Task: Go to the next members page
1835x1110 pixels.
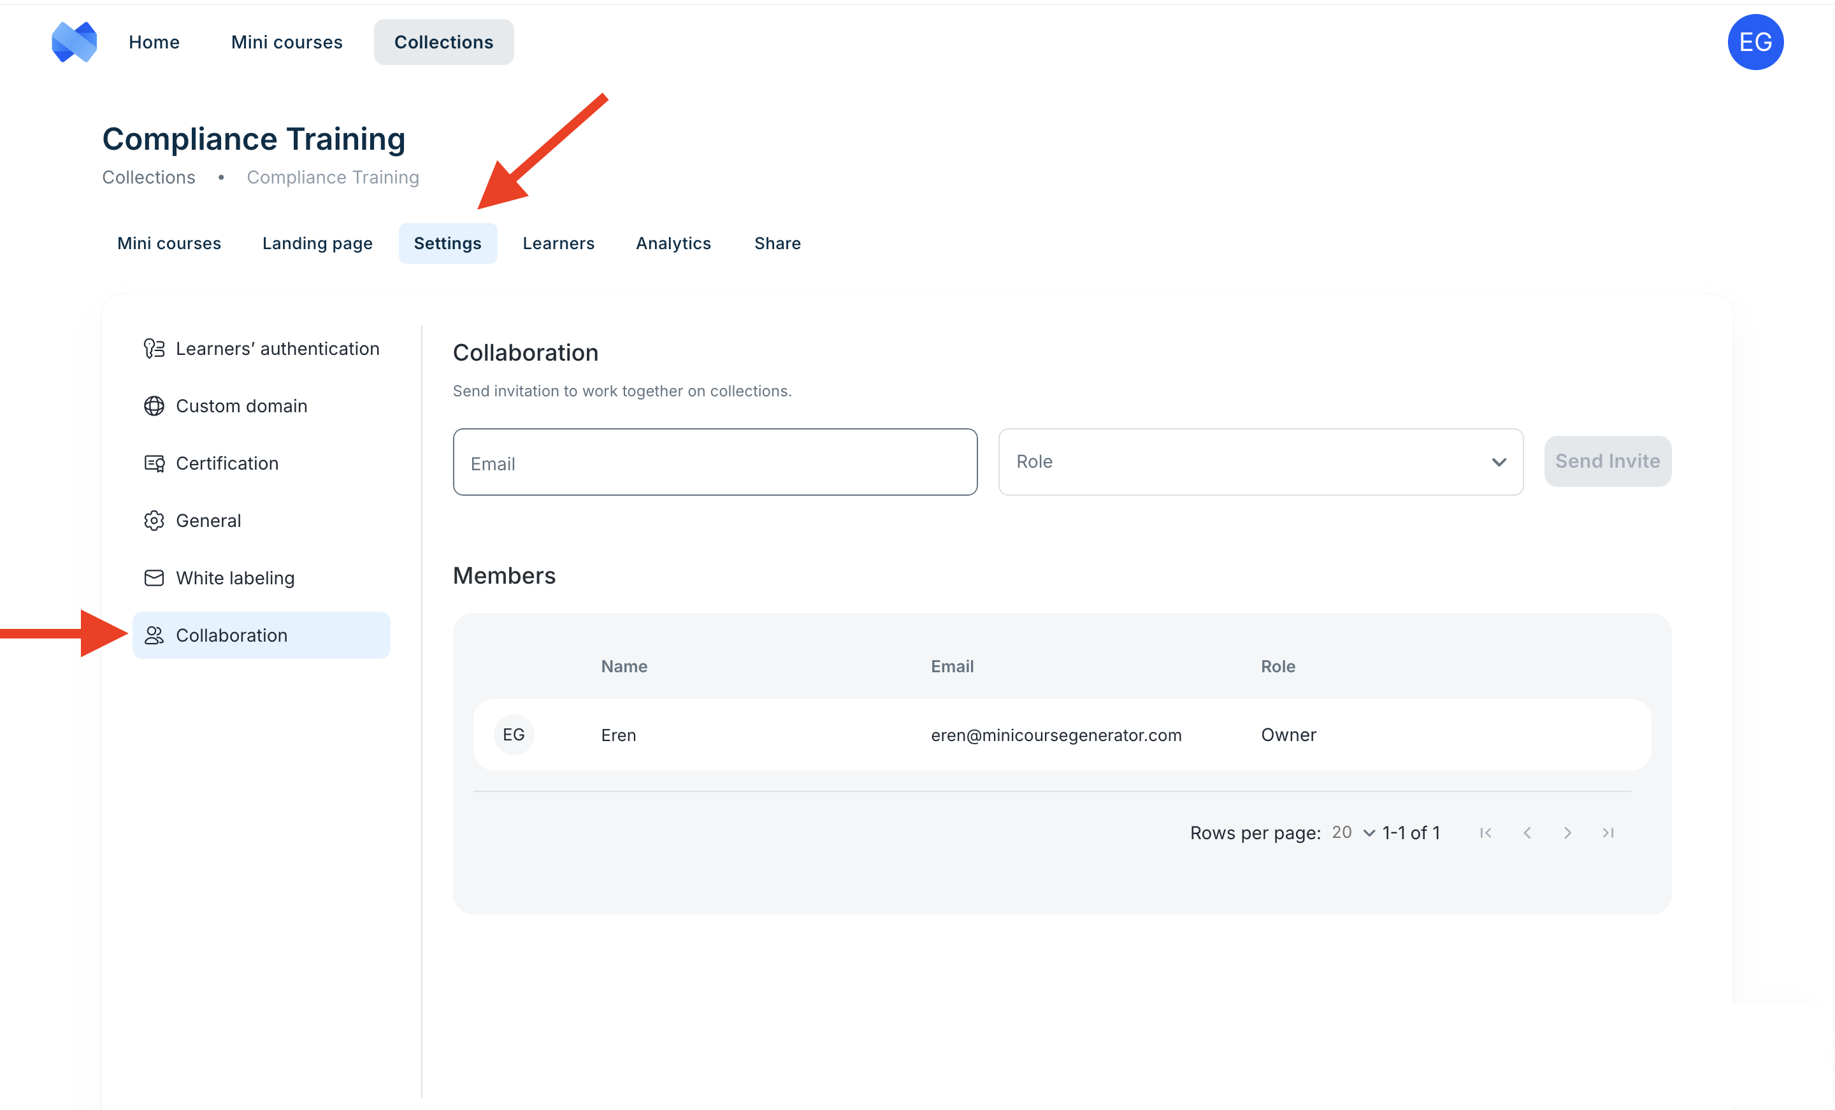Action: [1567, 833]
